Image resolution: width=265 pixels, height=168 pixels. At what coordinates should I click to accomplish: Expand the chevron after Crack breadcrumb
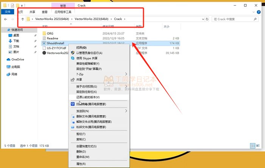tap(125, 19)
